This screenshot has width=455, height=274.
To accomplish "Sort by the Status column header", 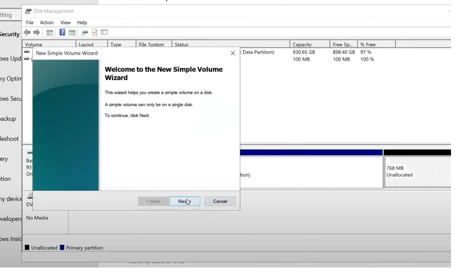I will [231, 45].
